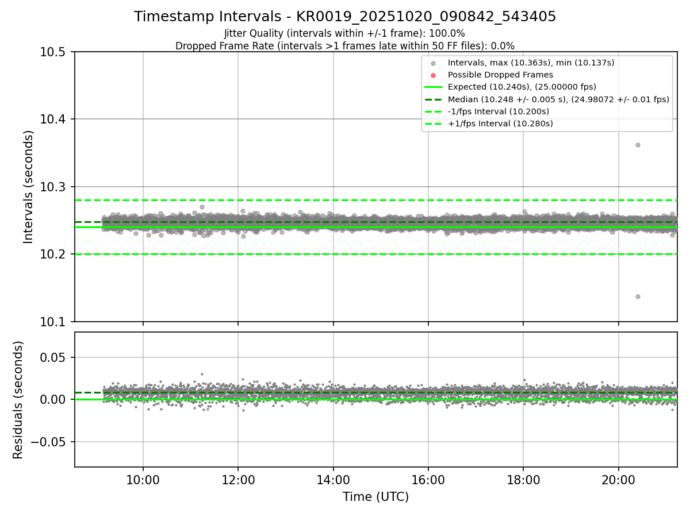
Task: Select the residuals tick '−0.05'
Action: coord(49,442)
